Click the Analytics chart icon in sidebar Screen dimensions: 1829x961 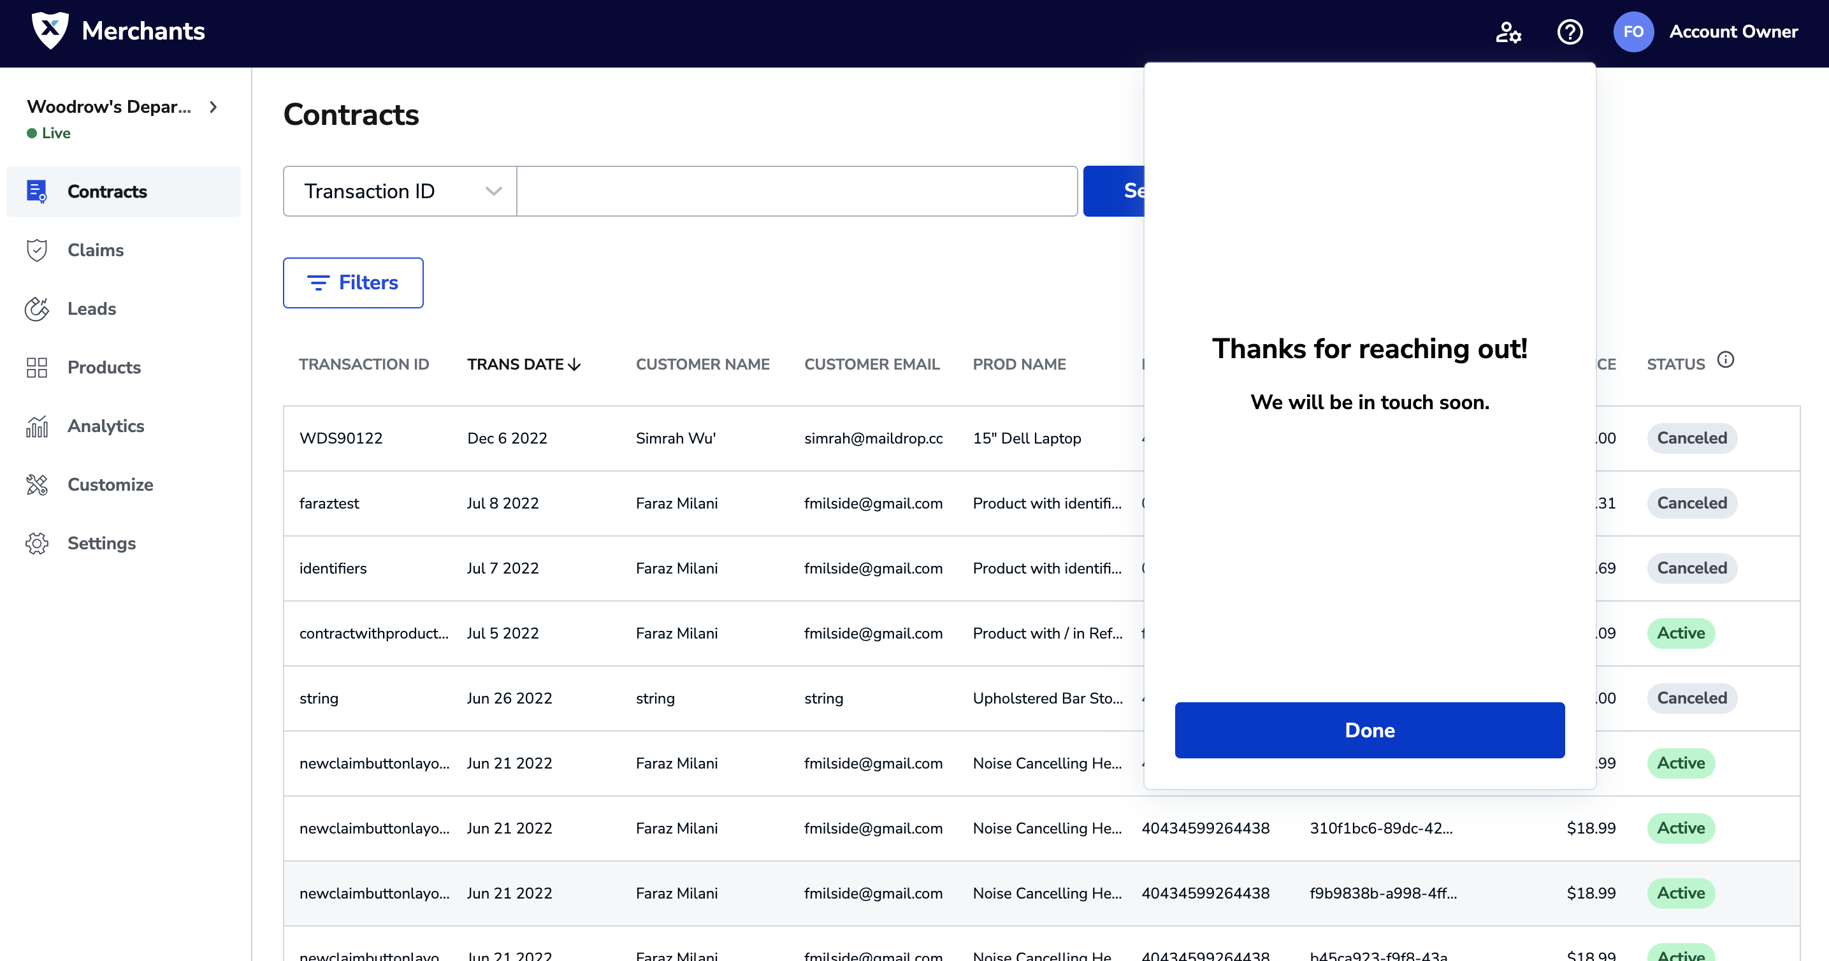pos(37,426)
